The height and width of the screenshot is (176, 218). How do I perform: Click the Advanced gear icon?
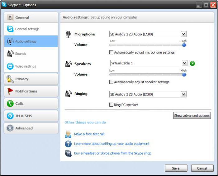pos(10,128)
